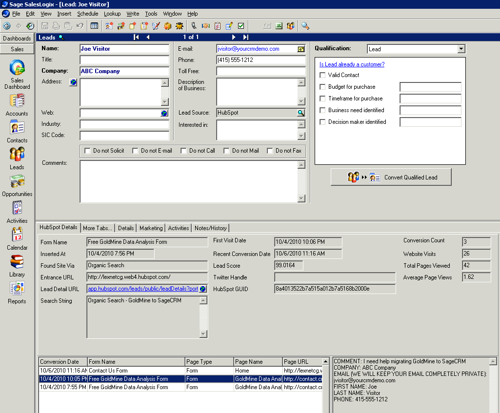This screenshot has width=500, height=413.
Task: Open the Tools menu
Action: pos(151,14)
